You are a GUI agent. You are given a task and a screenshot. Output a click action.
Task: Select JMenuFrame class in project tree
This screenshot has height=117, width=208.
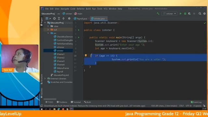[x=61, y=68]
